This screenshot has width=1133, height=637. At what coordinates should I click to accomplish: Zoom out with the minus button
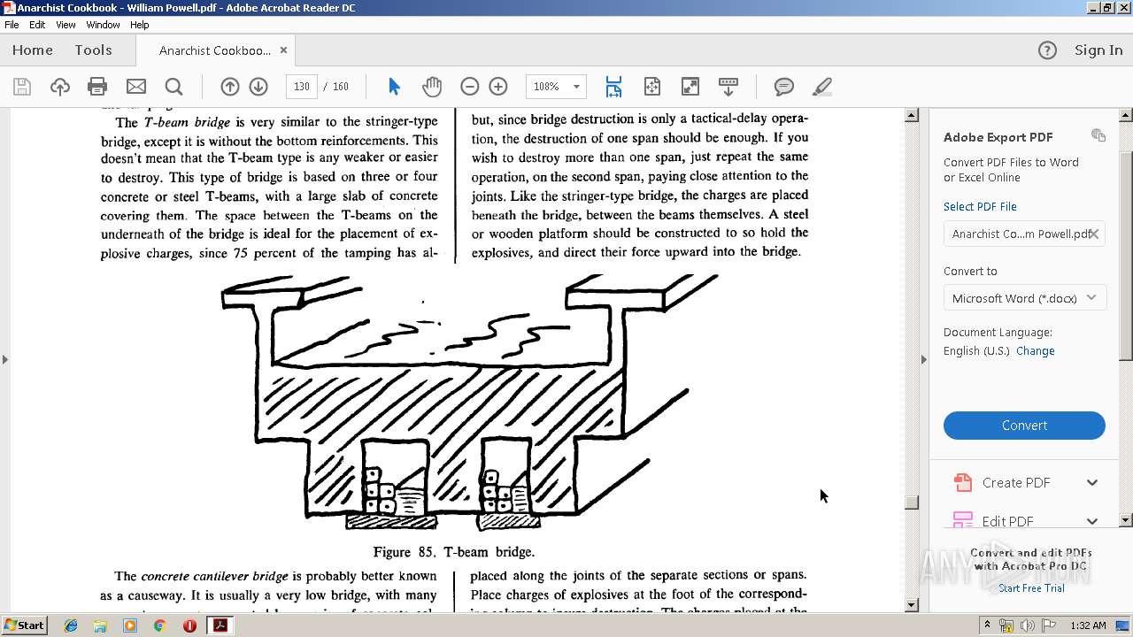tap(470, 87)
